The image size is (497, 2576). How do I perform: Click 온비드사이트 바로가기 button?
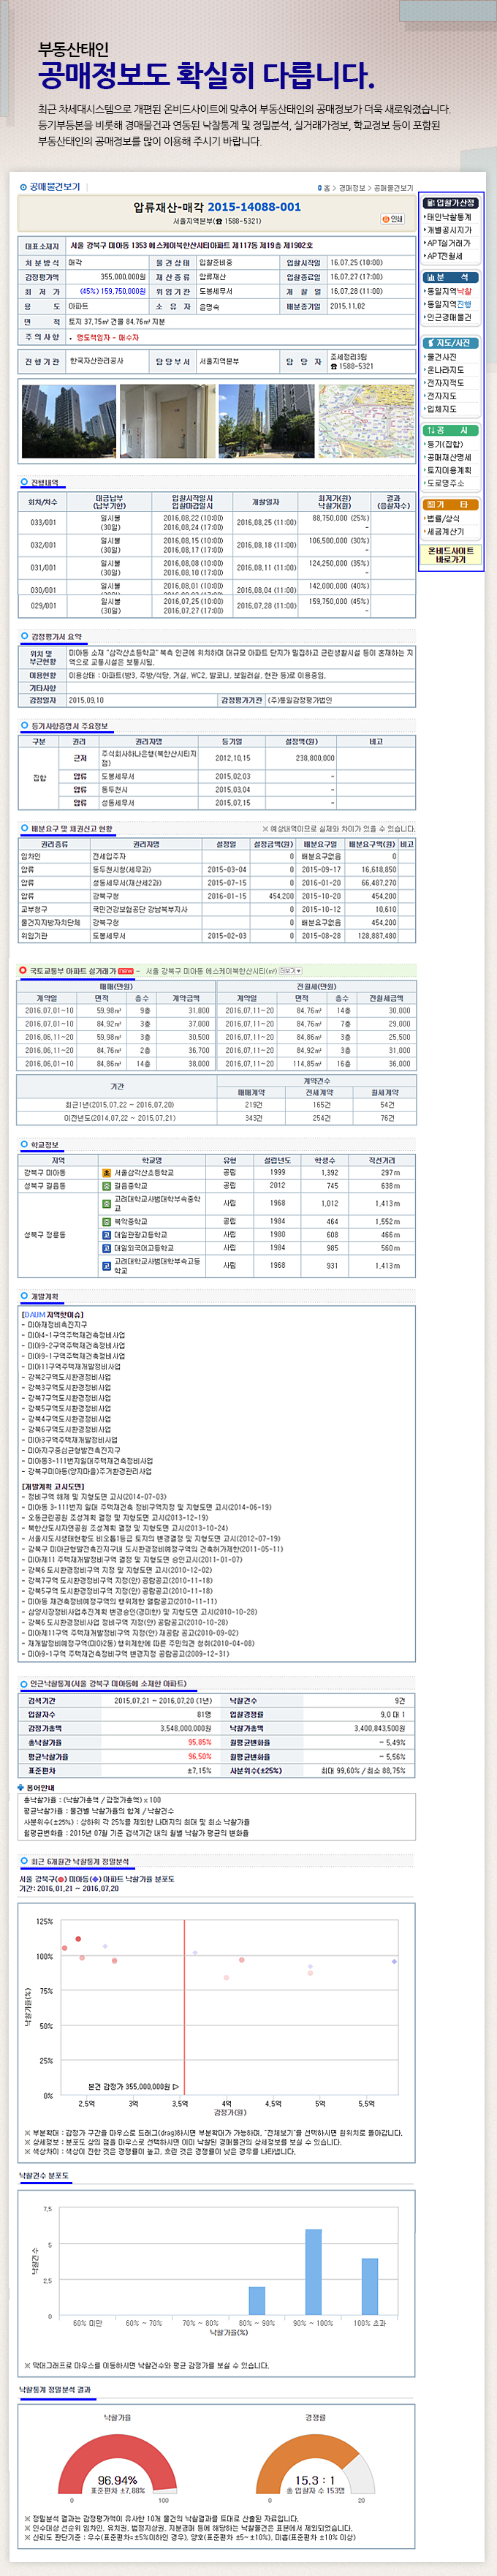(x=451, y=555)
